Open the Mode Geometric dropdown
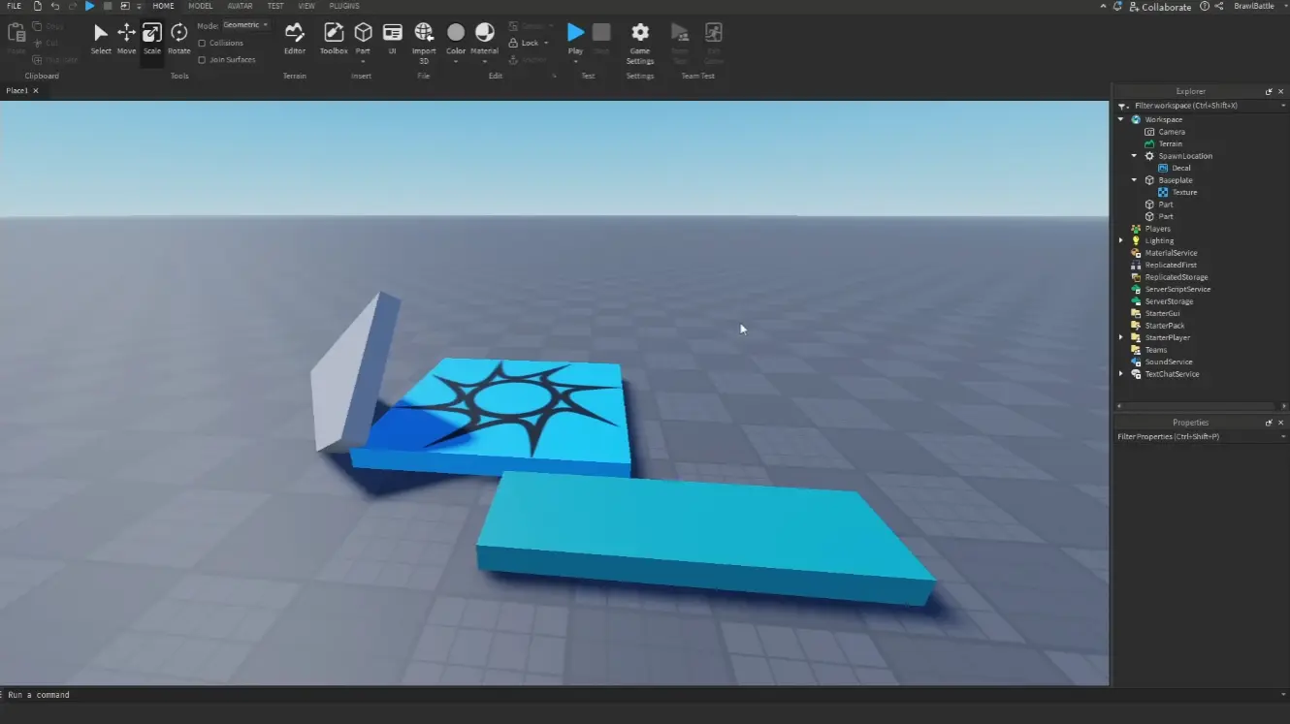This screenshot has width=1290, height=724. pos(245,25)
